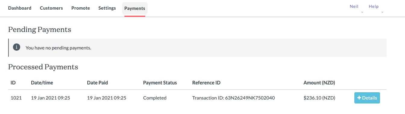This screenshot has height=114, width=405.
Task: Click the Amount (NZD) column header
Action: click(319, 83)
